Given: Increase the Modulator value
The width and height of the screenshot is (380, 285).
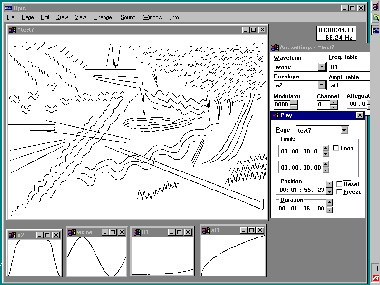Looking at the screenshot, I should pyautogui.click(x=294, y=103).
